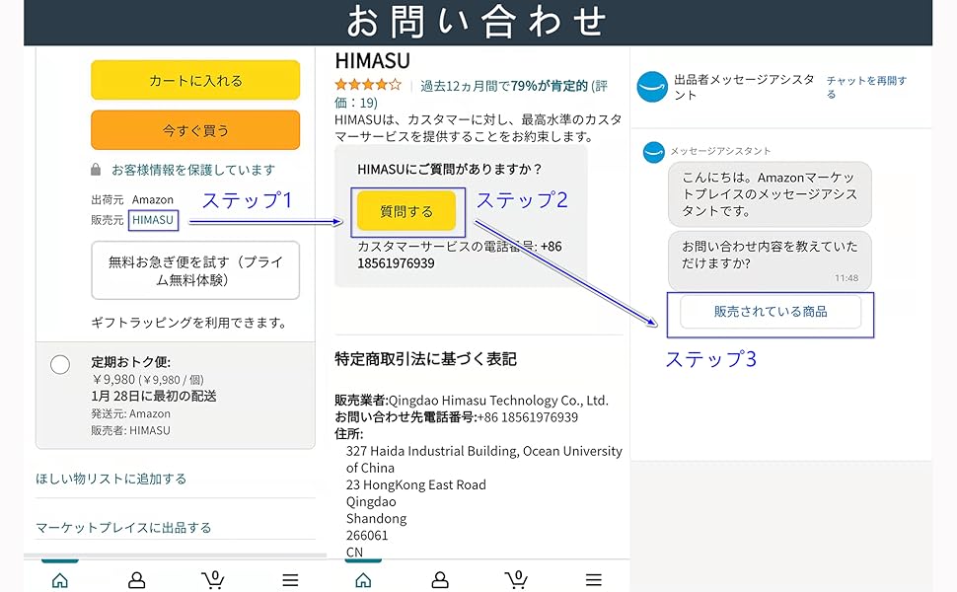
Task: Open HIMASU seller link beside 販売元
Action: click(x=153, y=220)
